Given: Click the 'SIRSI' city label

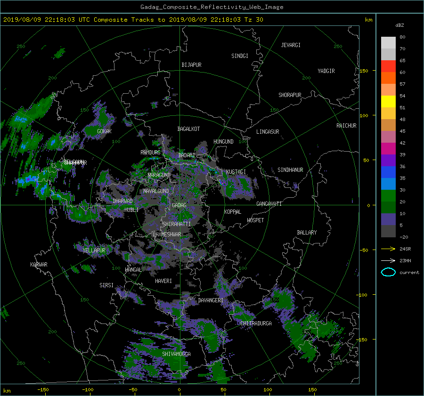Looking at the screenshot, I should (x=106, y=285).
